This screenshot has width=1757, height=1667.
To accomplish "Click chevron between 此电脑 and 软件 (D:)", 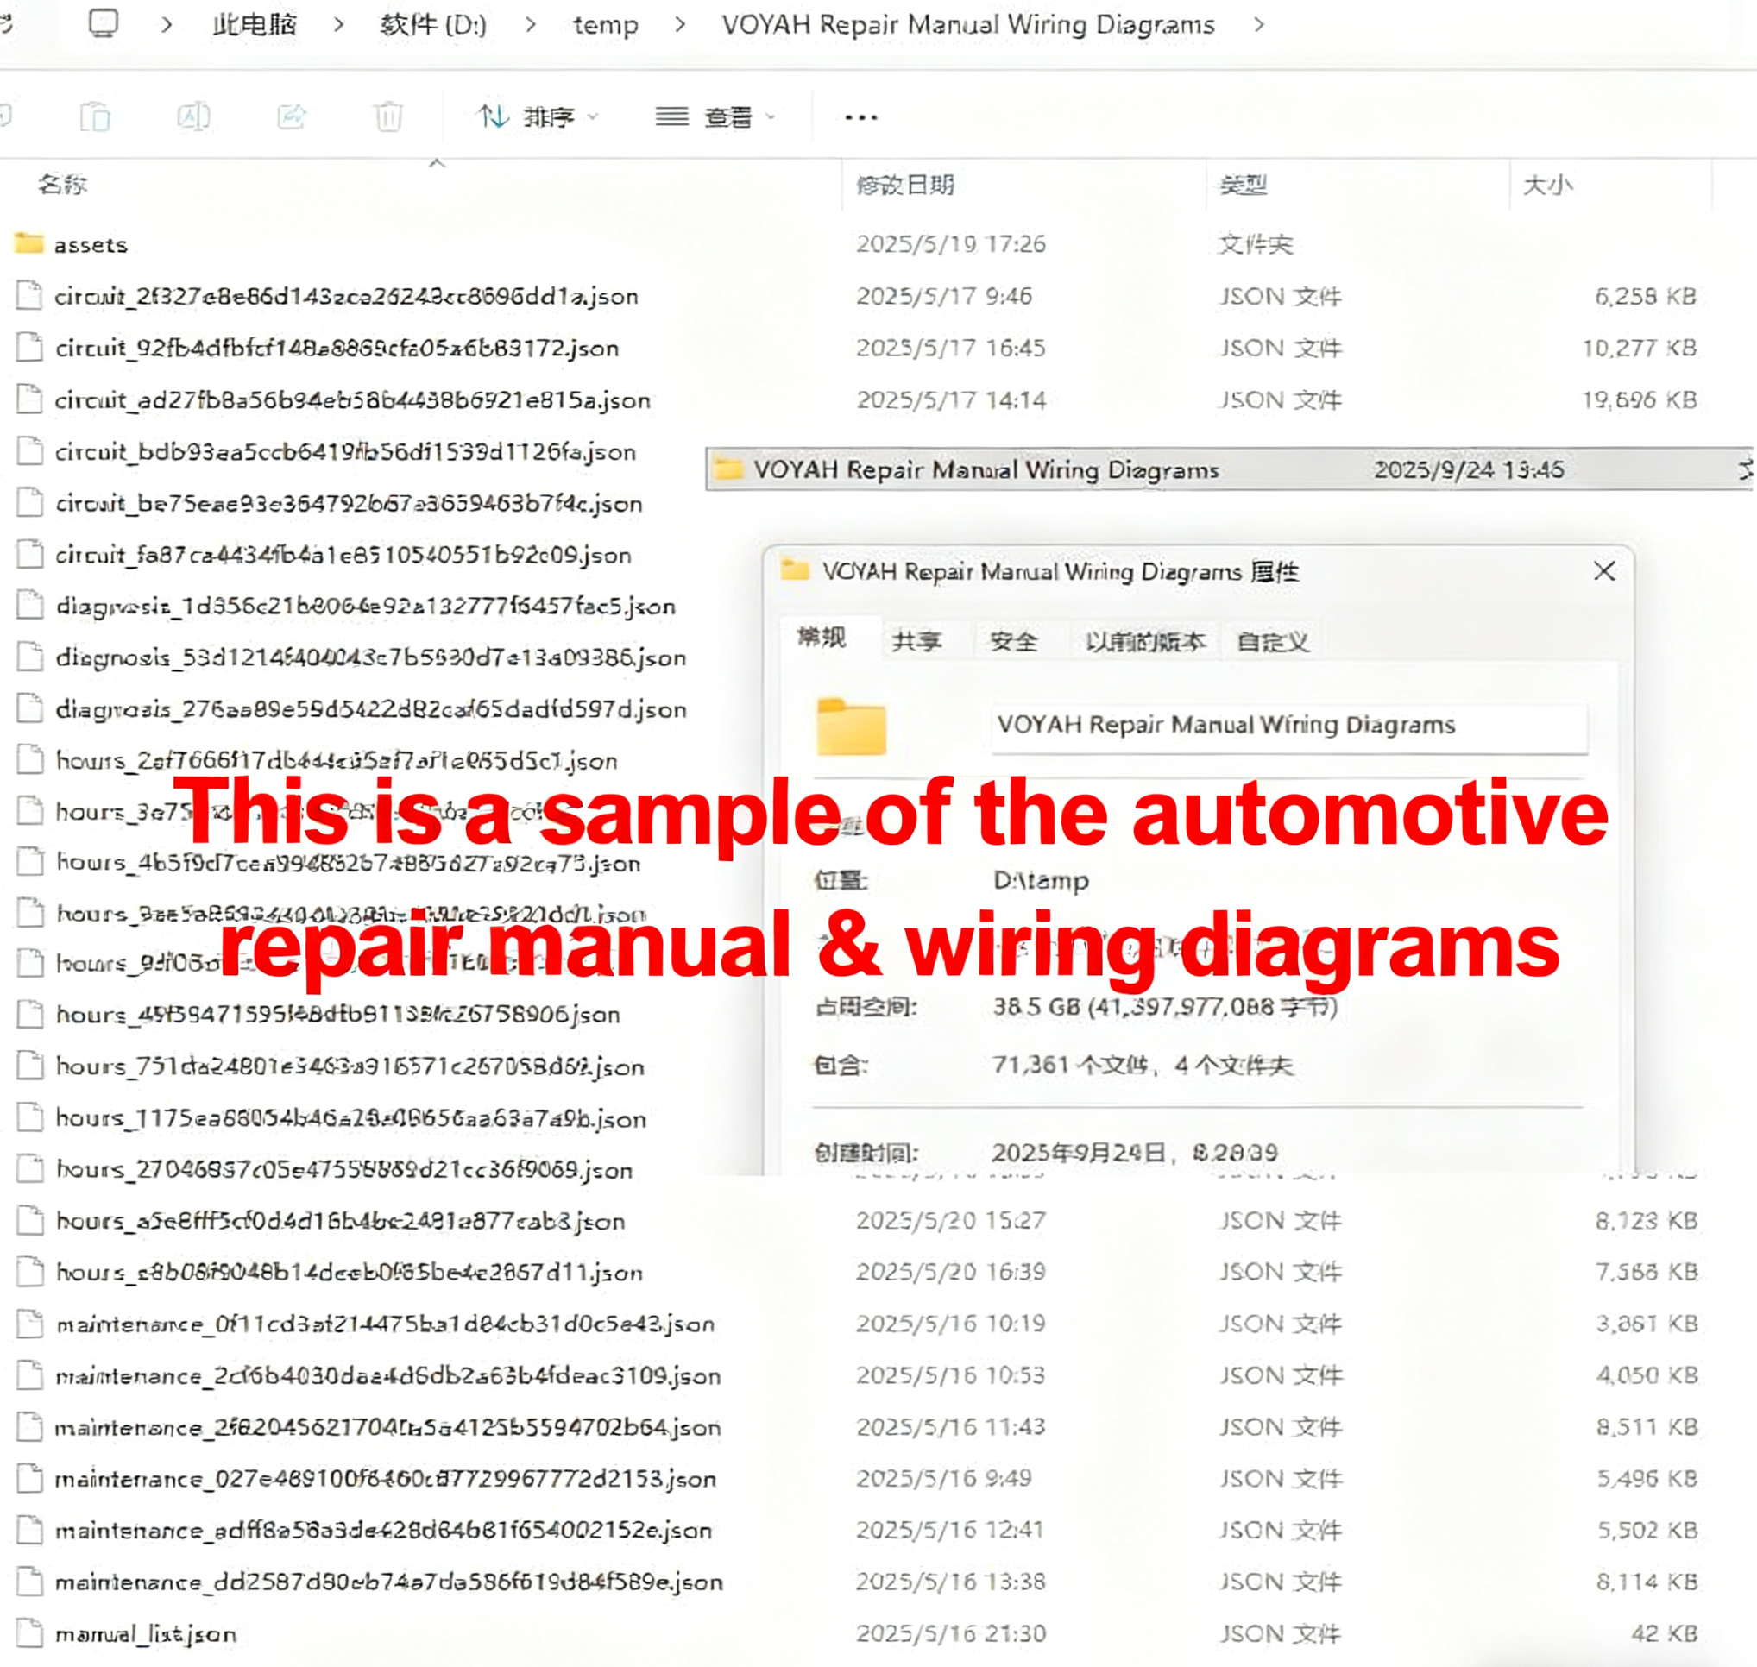I will [338, 25].
